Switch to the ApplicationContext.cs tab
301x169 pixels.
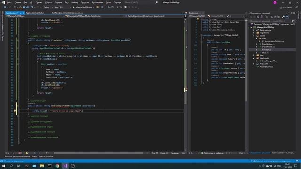coord(35,13)
